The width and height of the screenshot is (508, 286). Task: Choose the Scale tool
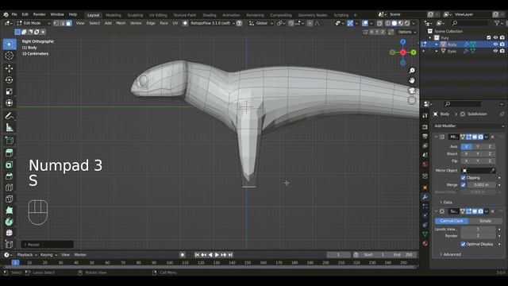10,91
